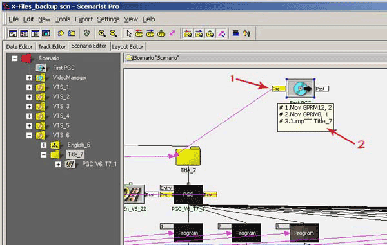Open the Settings menu
Image resolution: width=387 pixels, height=245 pixels.
(x=108, y=19)
